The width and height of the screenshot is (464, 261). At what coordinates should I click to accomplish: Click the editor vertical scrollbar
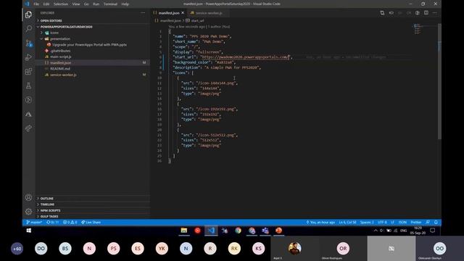tap(439, 81)
